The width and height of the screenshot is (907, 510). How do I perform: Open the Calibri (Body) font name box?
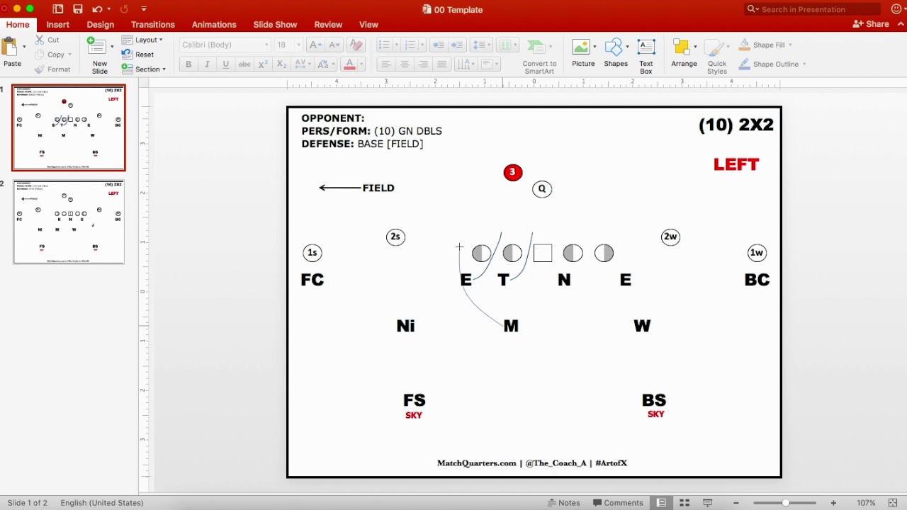click(225, 45)
